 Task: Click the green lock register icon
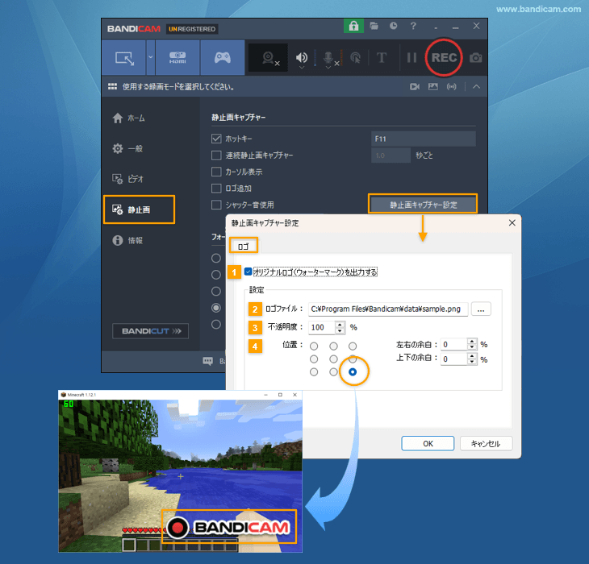(353, 26)
